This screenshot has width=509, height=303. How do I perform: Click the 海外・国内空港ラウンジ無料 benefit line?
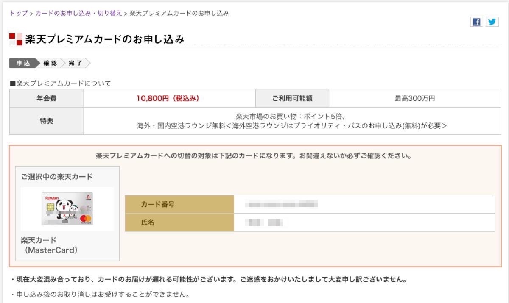(x=292, y=126)
